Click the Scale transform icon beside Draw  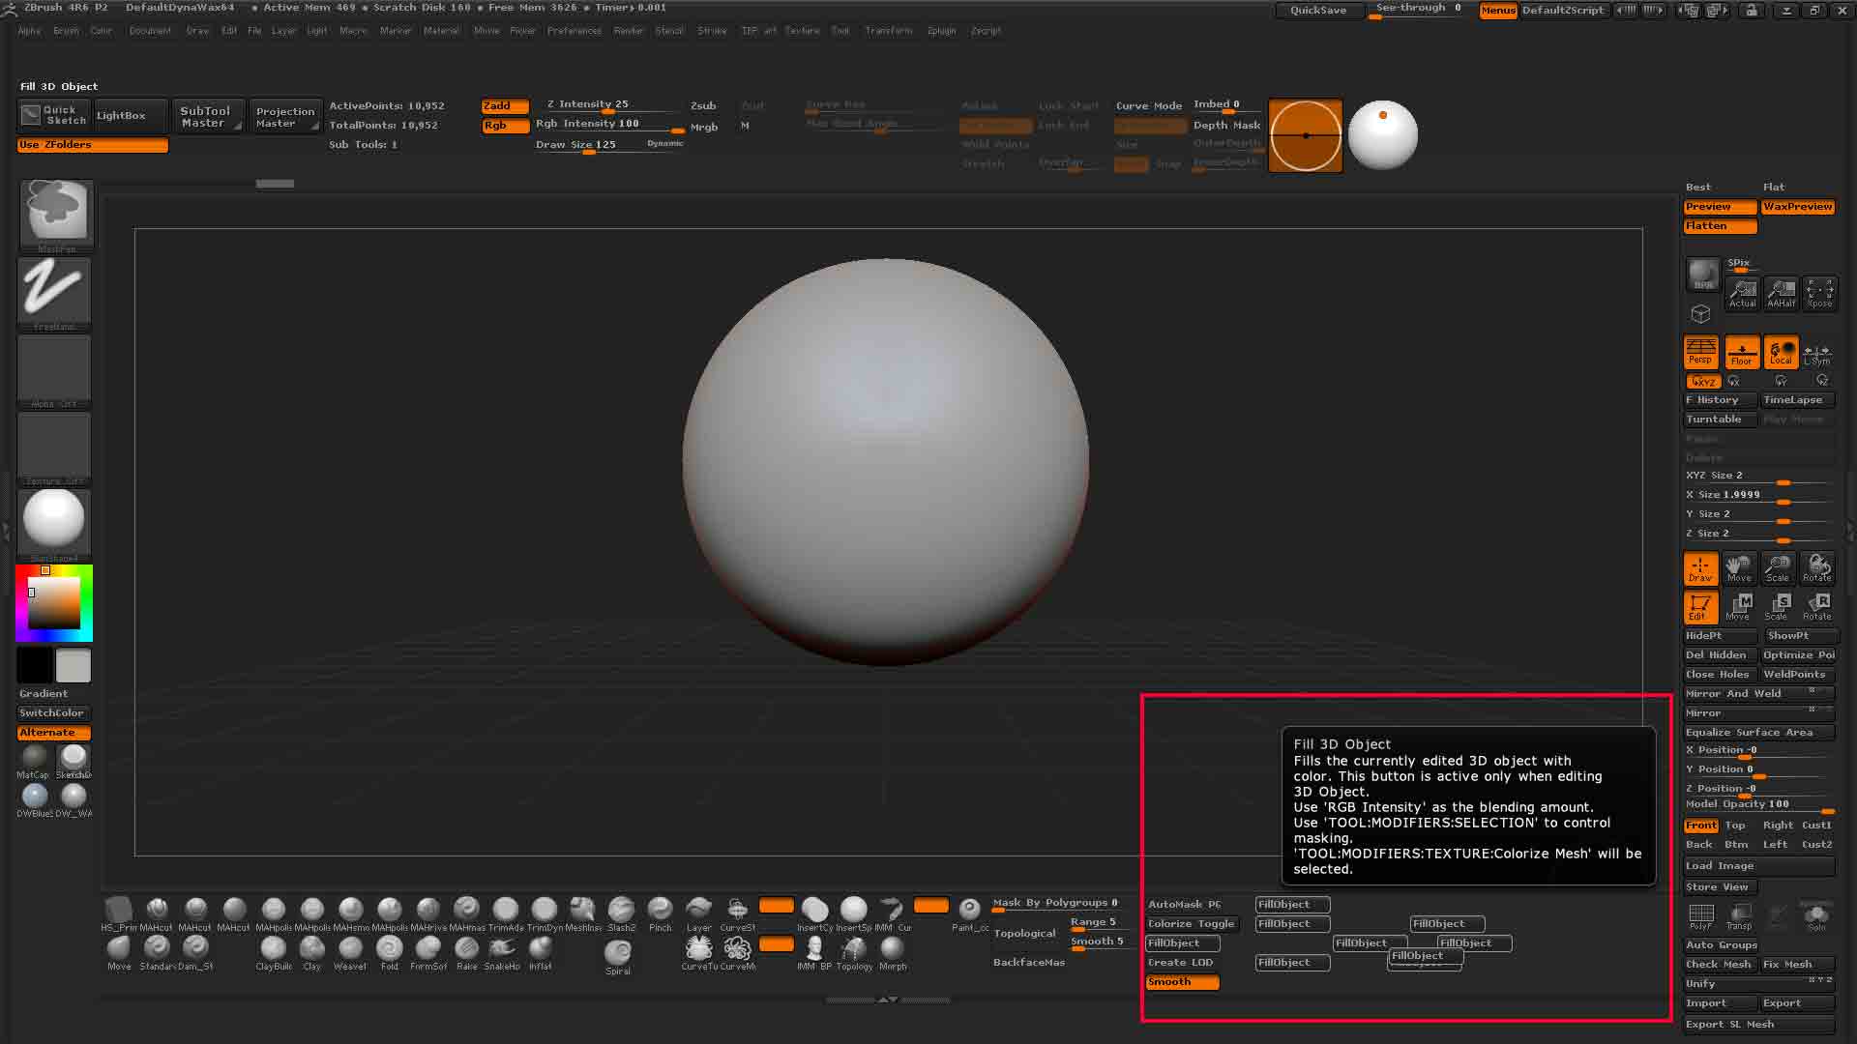click(1778, 567)
